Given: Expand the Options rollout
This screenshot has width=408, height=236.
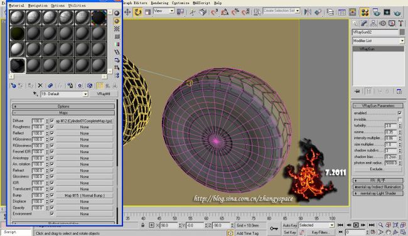Looking at the screenshot, I should coord(63,106).
